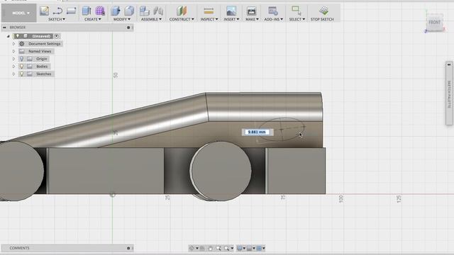Click the Stop Sketch icon

(x=323, y=11)
